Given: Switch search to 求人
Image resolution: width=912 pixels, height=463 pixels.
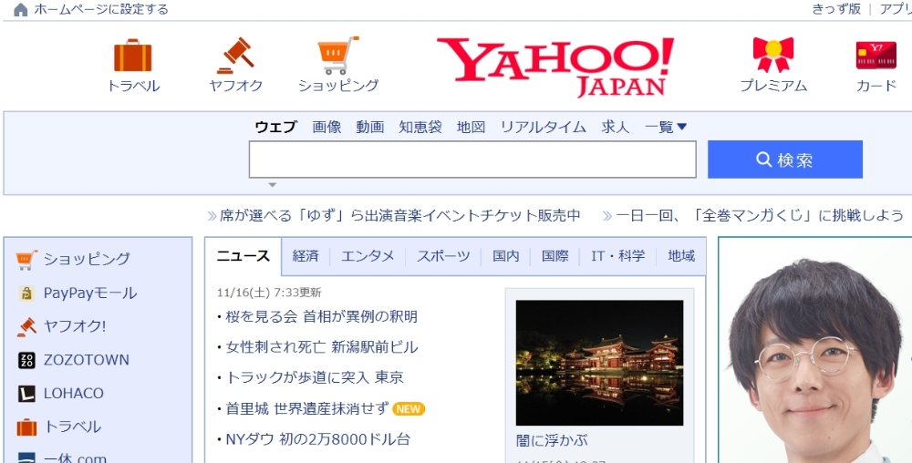Looking at the screenshot, I should [x=616, y=127].
